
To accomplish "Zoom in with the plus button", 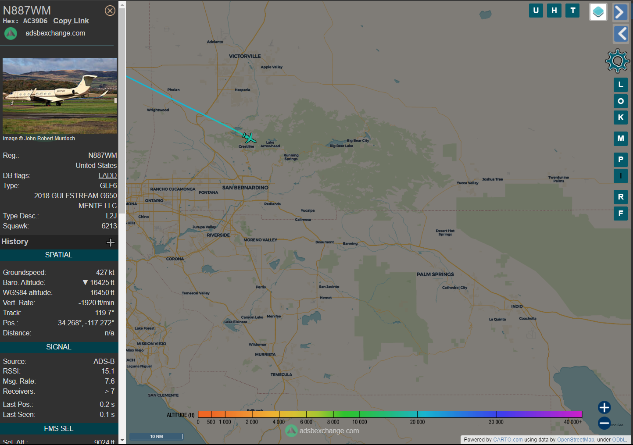I will pos(604,407).
